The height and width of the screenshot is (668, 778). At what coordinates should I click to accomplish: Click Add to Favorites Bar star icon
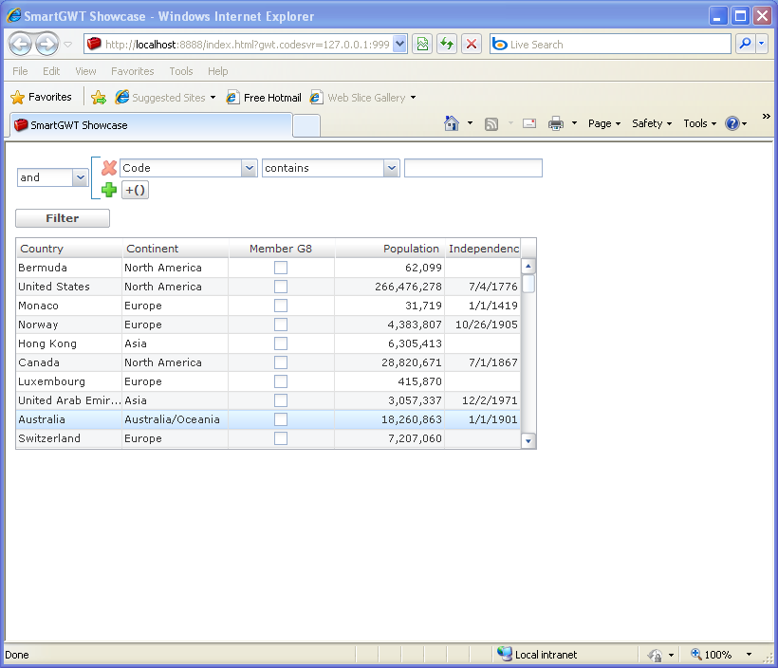[x=99, y=98]
